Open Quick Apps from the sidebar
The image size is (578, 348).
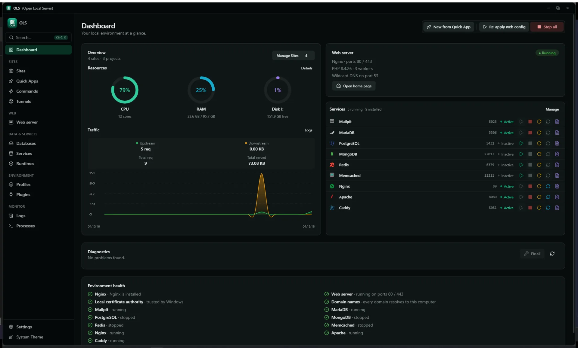coord(38,81)
